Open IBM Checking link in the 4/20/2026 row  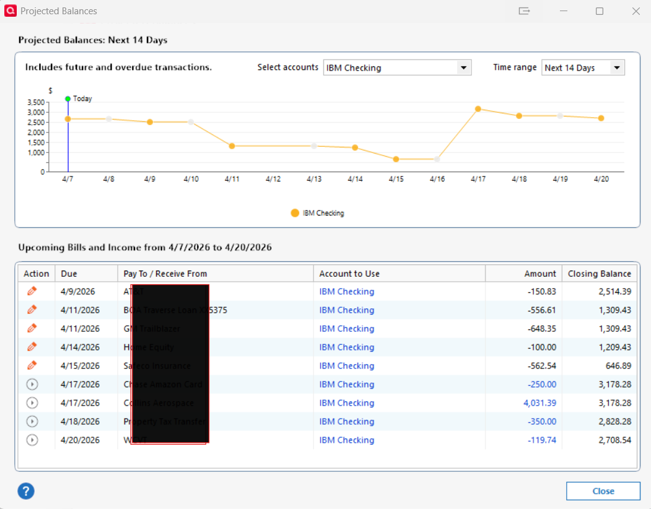point(347,440)
